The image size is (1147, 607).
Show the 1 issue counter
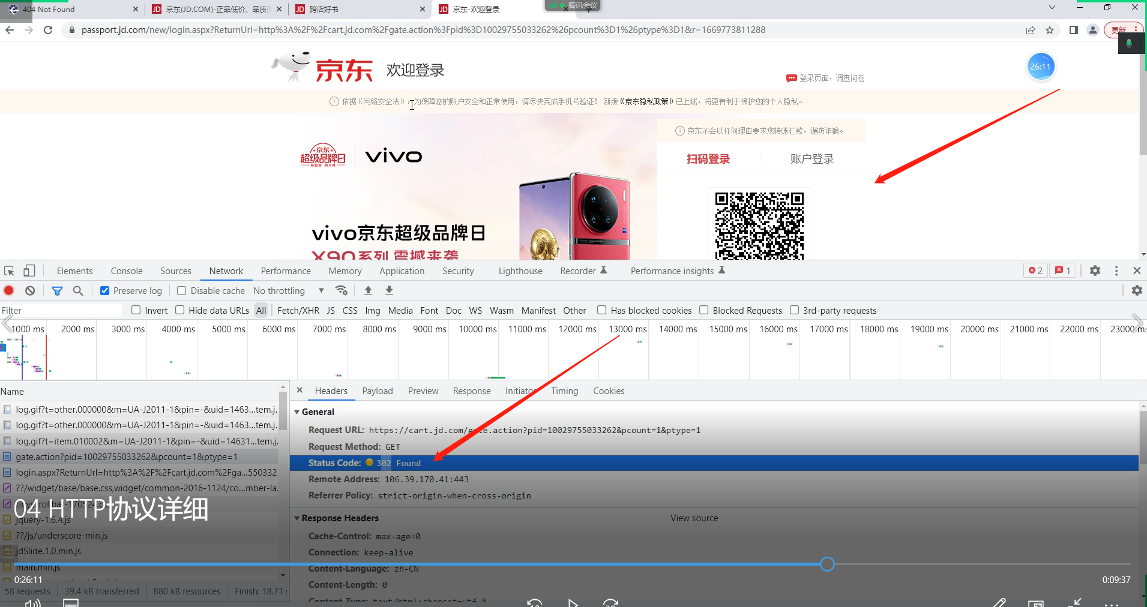1063,271
